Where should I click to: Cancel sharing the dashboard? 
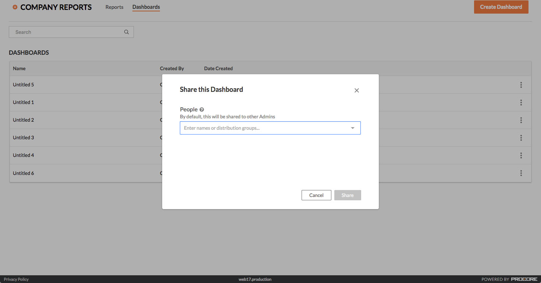coord(316,195)
